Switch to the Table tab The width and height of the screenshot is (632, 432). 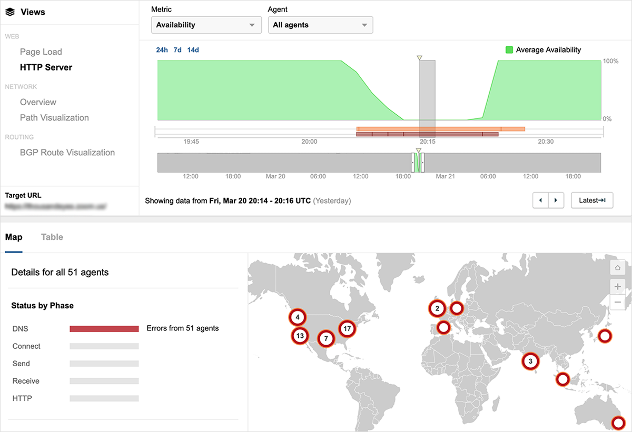(x=52, y=237)
